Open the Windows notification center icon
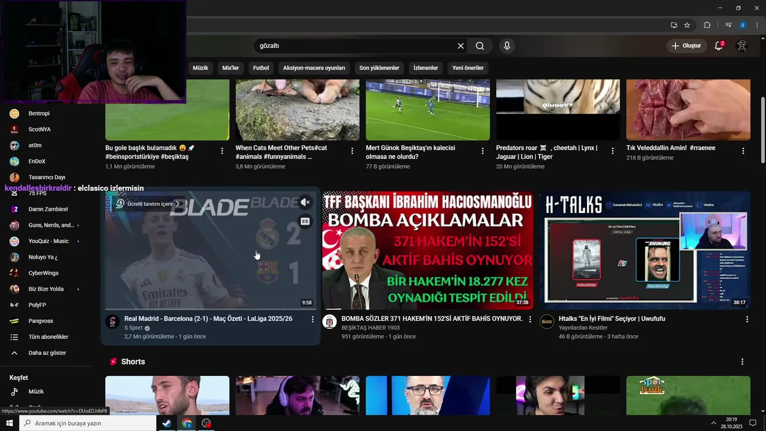The width and height of the screenshot is (766, 431). click(x=753, y=423)
